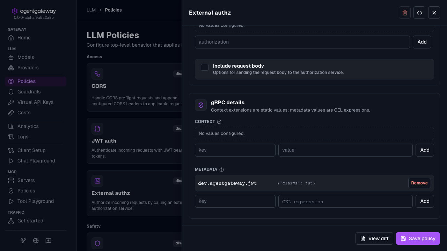Open the JWT auth policy card title

tap(104, 141)
